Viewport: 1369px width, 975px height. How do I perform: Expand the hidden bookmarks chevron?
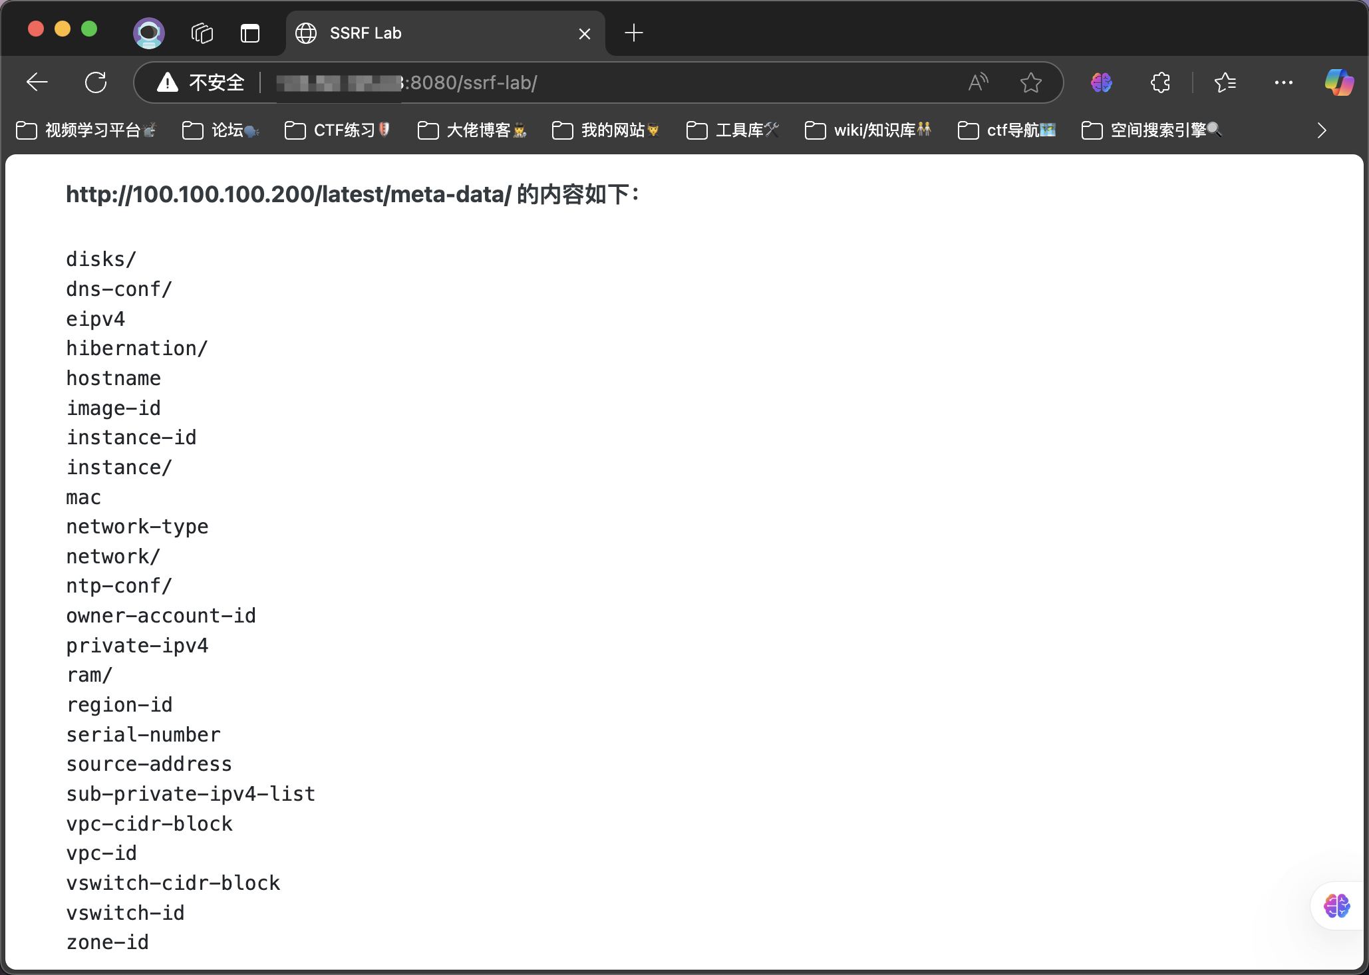coord(1321,130)
